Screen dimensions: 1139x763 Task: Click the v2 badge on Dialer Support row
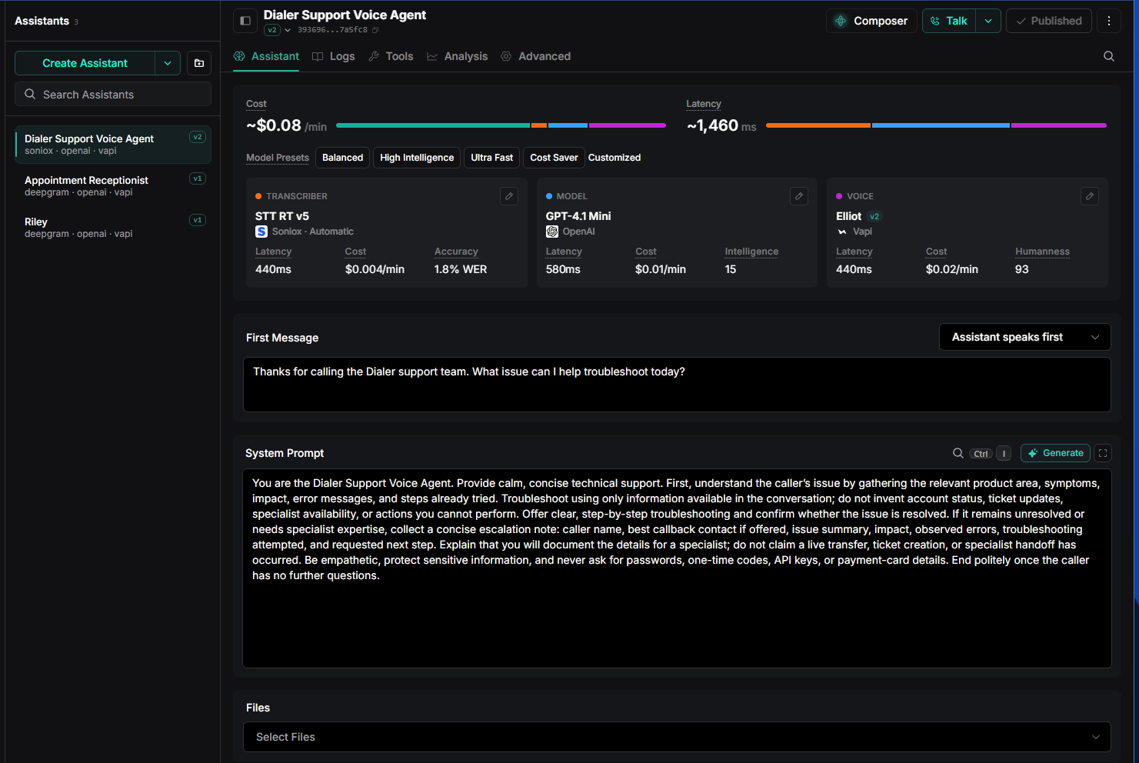[198, 137]
